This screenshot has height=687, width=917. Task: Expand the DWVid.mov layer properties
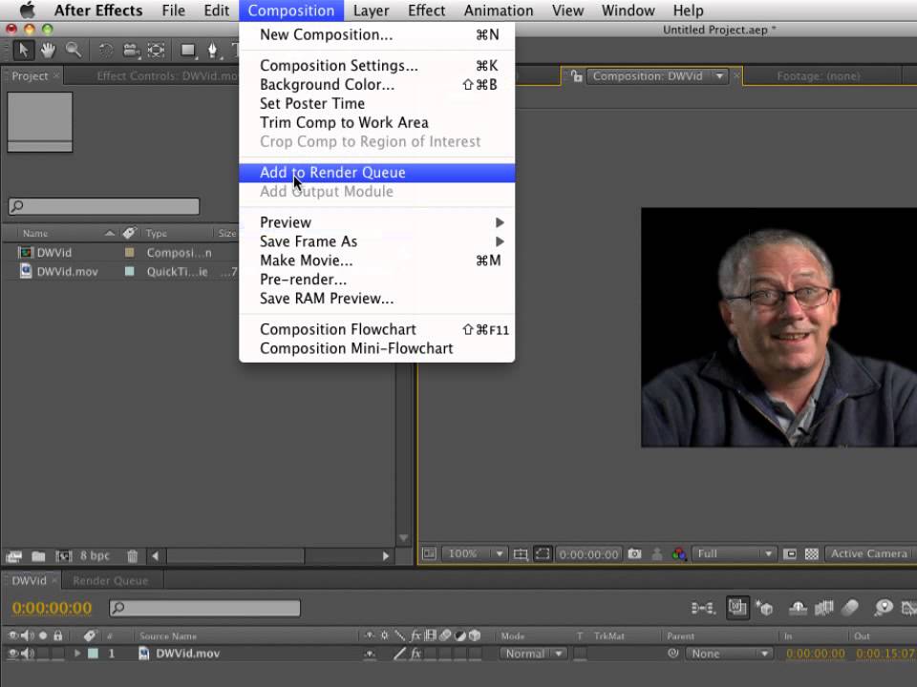coord(76,654)
